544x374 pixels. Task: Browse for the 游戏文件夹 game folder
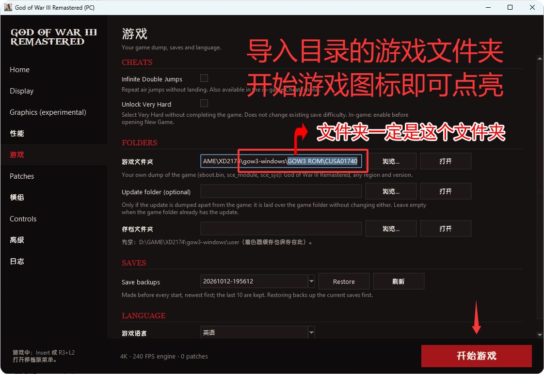point(391,161)
